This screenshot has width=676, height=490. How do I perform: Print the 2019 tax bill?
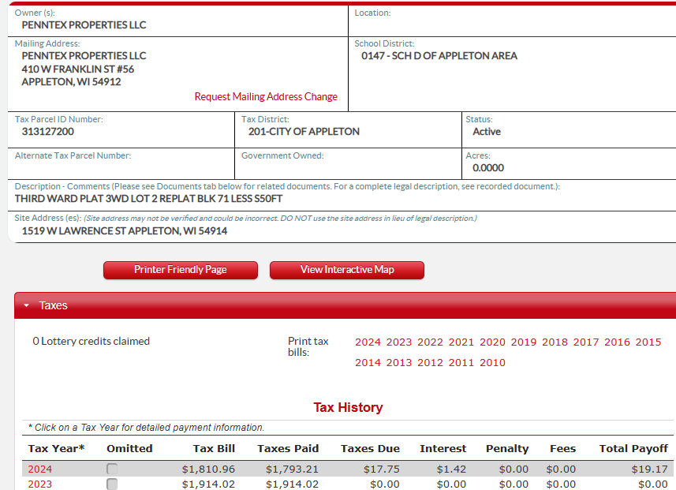click(x=524, y=342)
